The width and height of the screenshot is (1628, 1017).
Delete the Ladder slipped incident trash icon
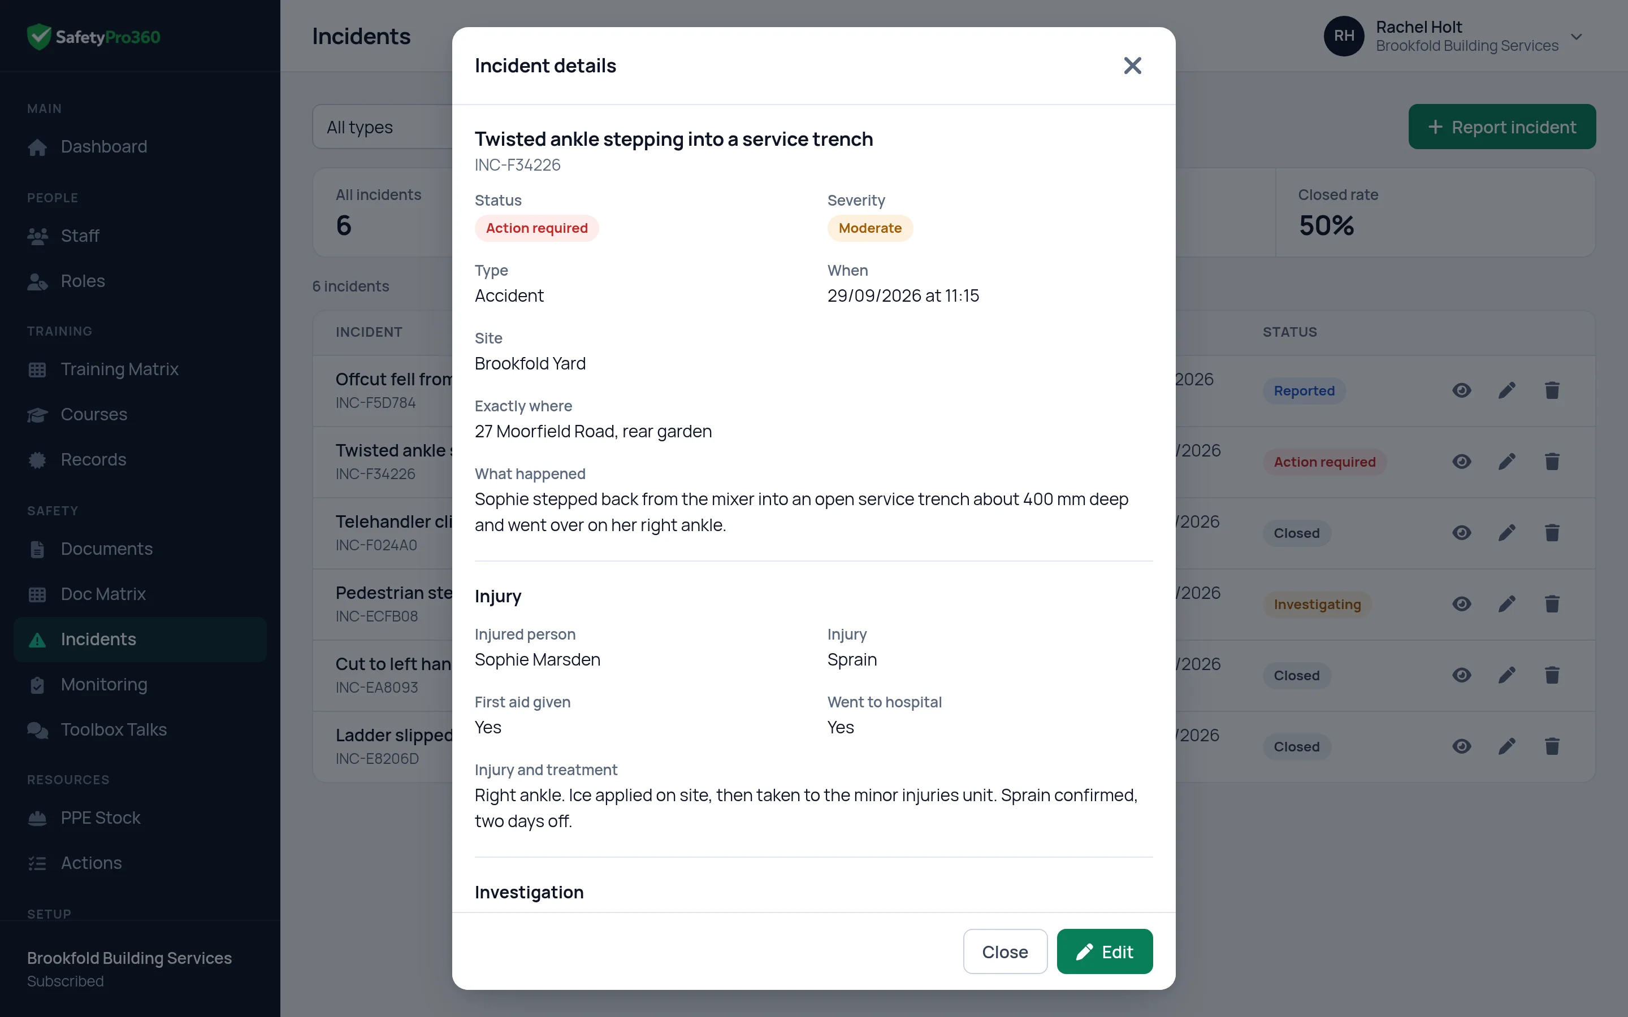tap(1552, 746)
